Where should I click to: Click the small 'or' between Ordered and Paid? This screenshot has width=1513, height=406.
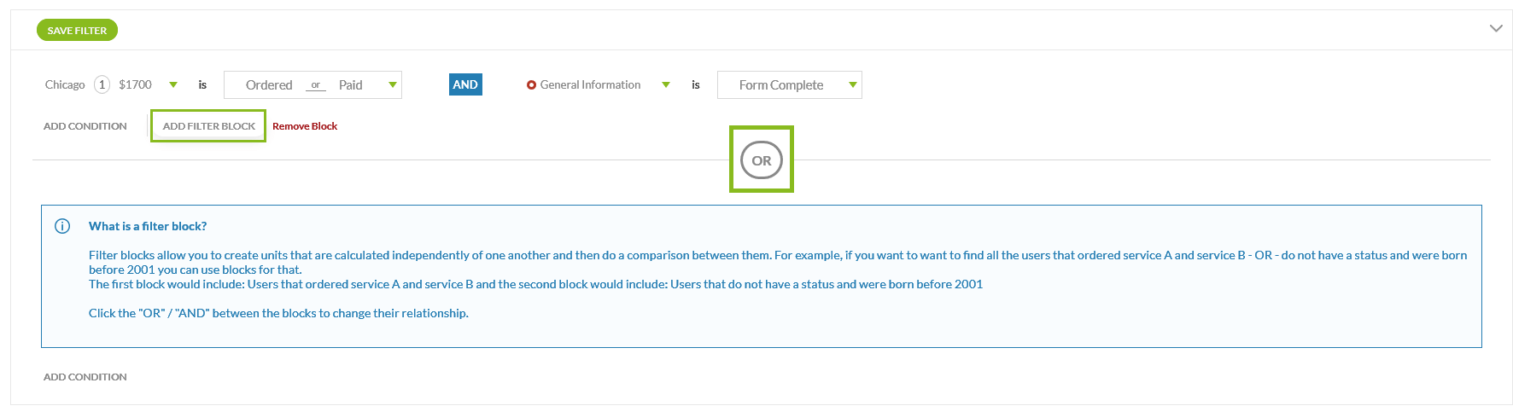click(316, 85)
